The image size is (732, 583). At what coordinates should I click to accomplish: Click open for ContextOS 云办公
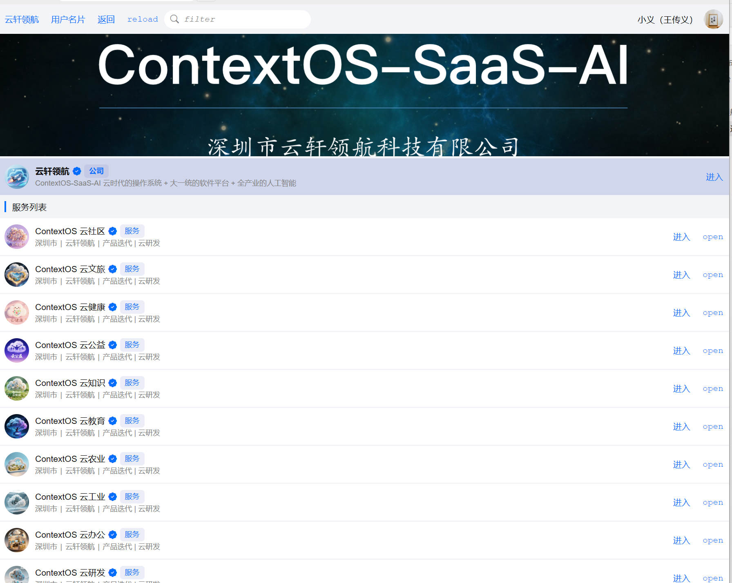coord(713,541)
